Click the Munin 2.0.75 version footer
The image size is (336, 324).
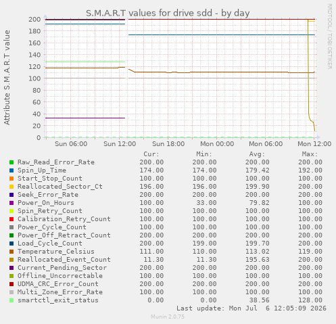168,317
